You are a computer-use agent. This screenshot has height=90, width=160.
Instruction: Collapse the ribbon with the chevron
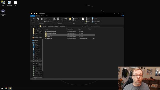pyautogui.click(x=121, y=16)
